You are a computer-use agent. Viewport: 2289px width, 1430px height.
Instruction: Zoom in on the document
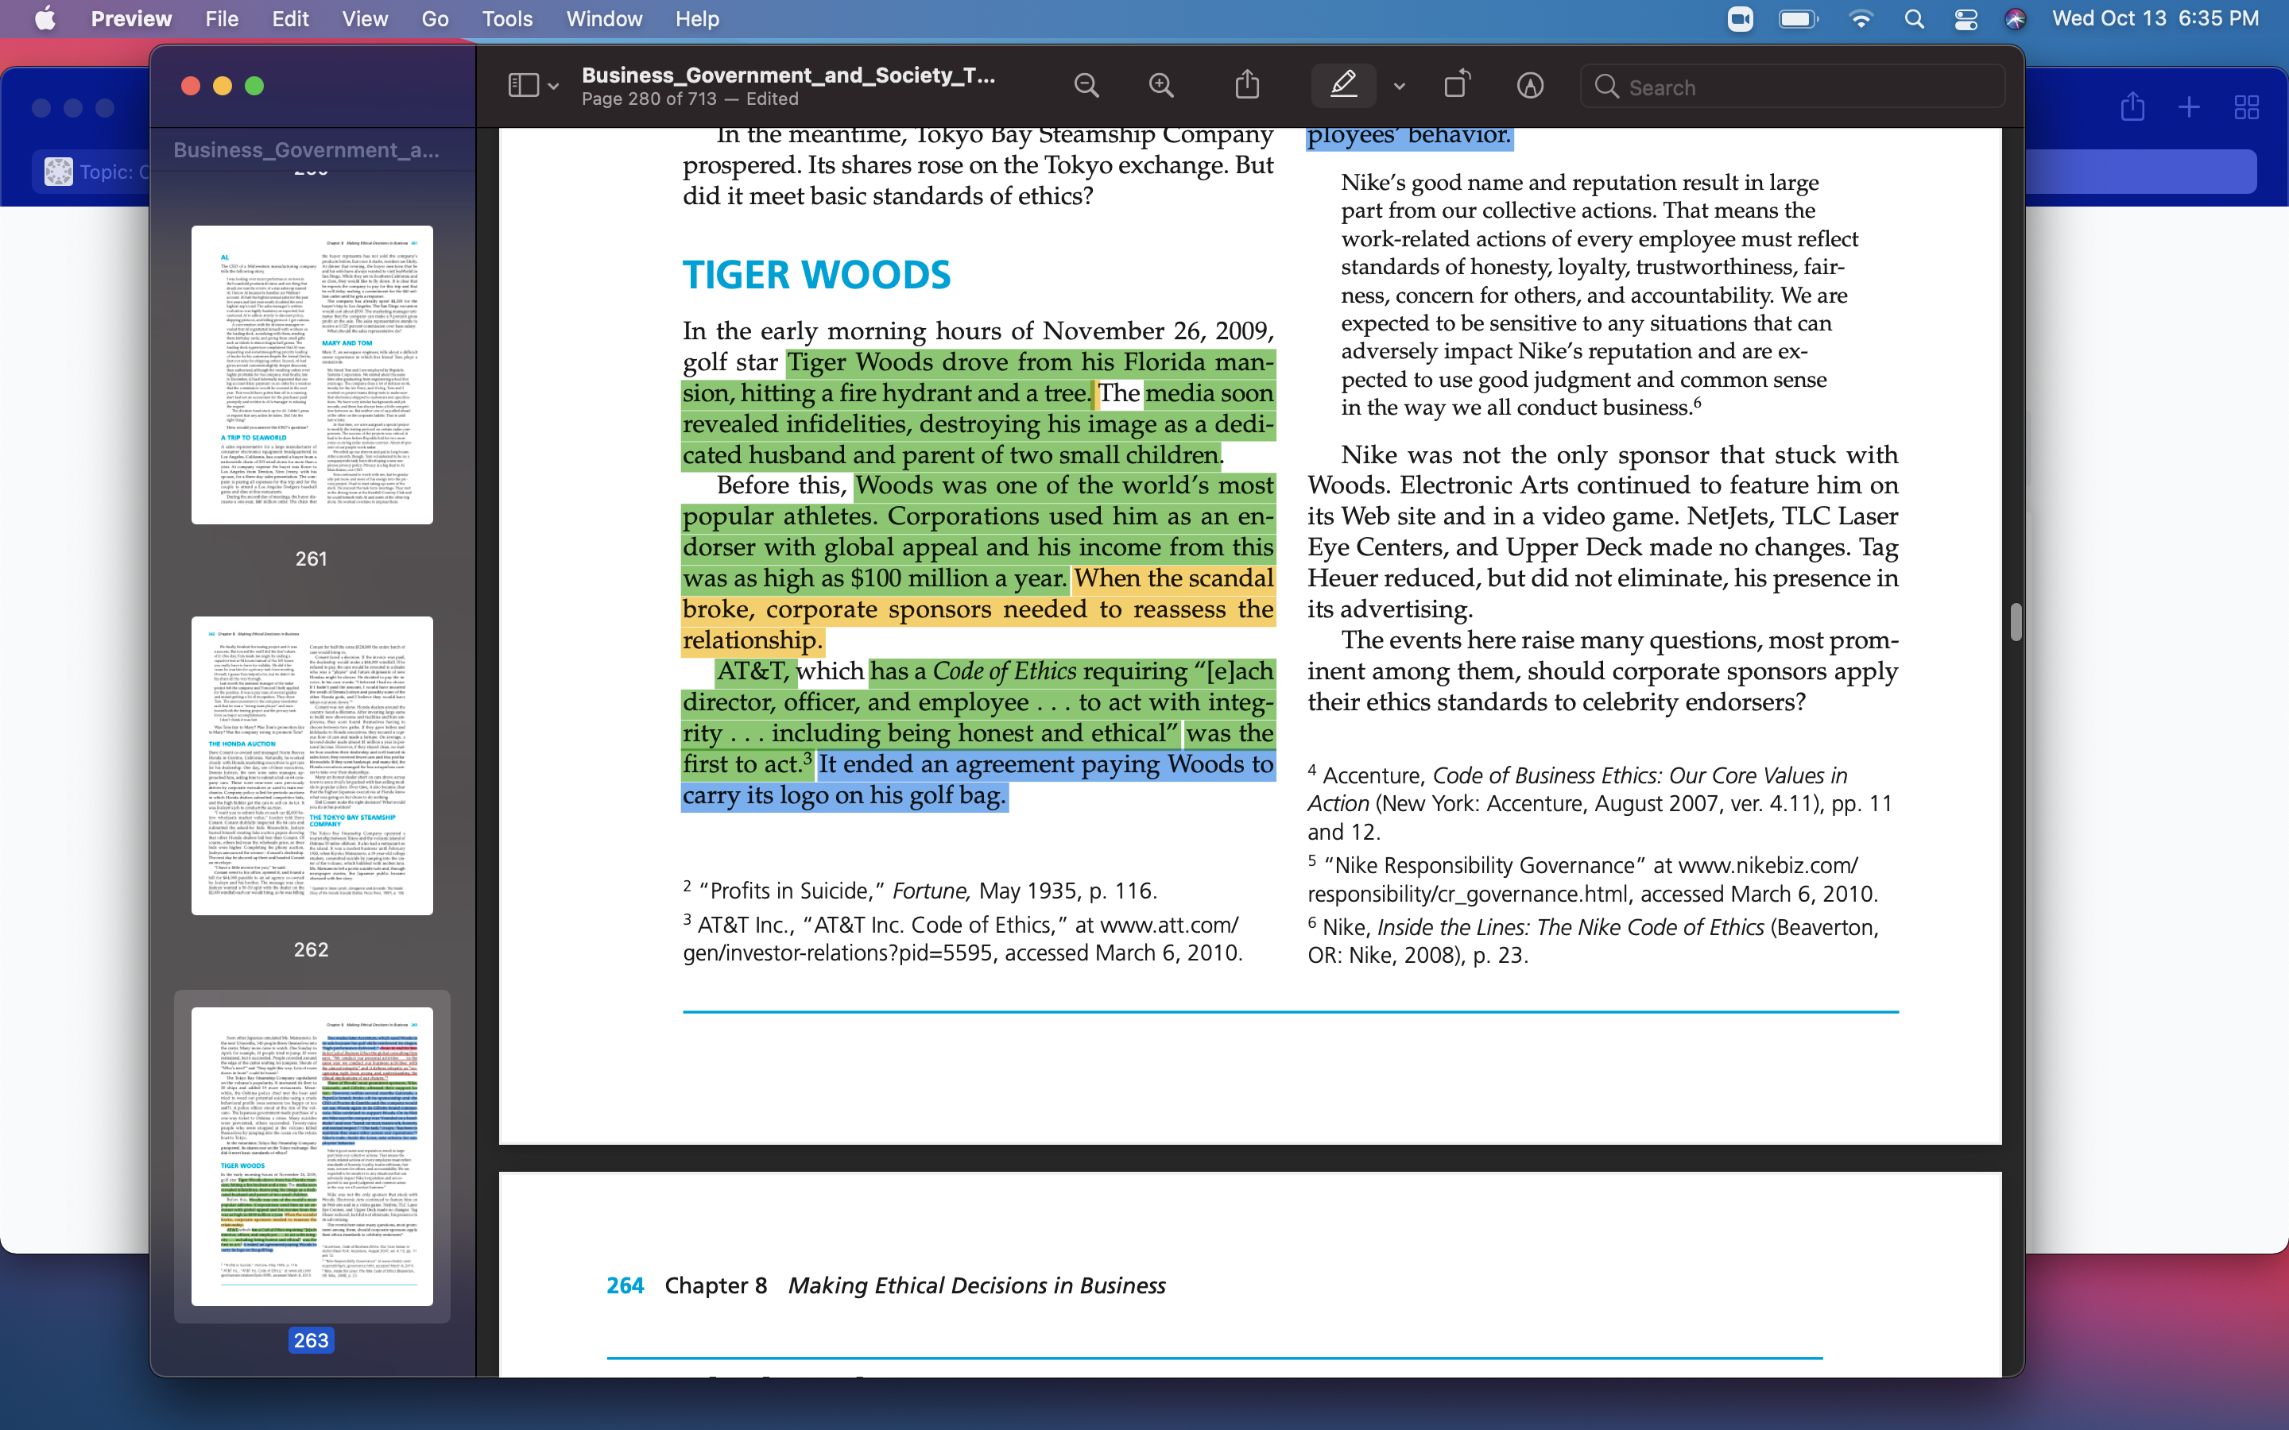(x=1161, y=86)
